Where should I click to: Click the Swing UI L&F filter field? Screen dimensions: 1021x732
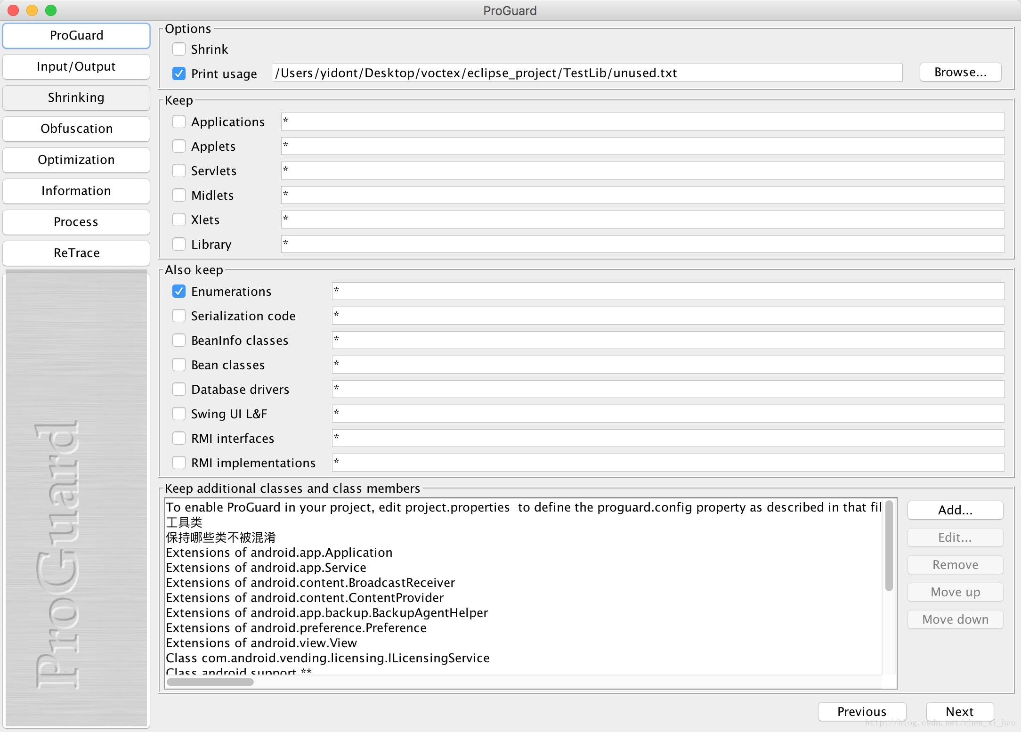pos(668,414)
